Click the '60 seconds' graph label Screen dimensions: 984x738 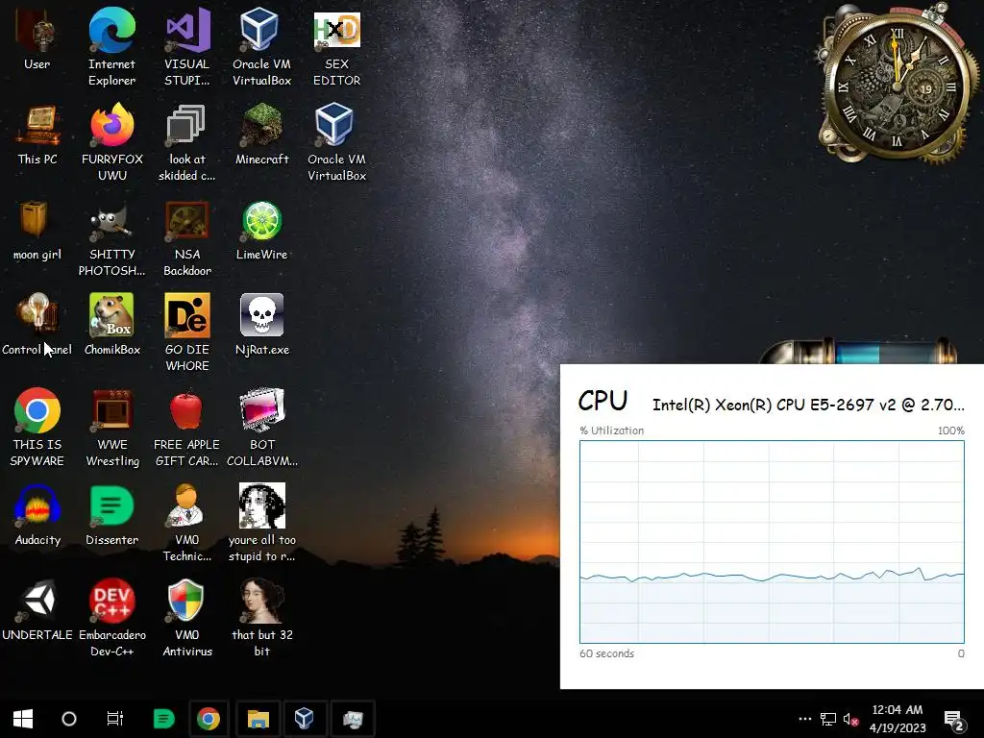point(607,653)
